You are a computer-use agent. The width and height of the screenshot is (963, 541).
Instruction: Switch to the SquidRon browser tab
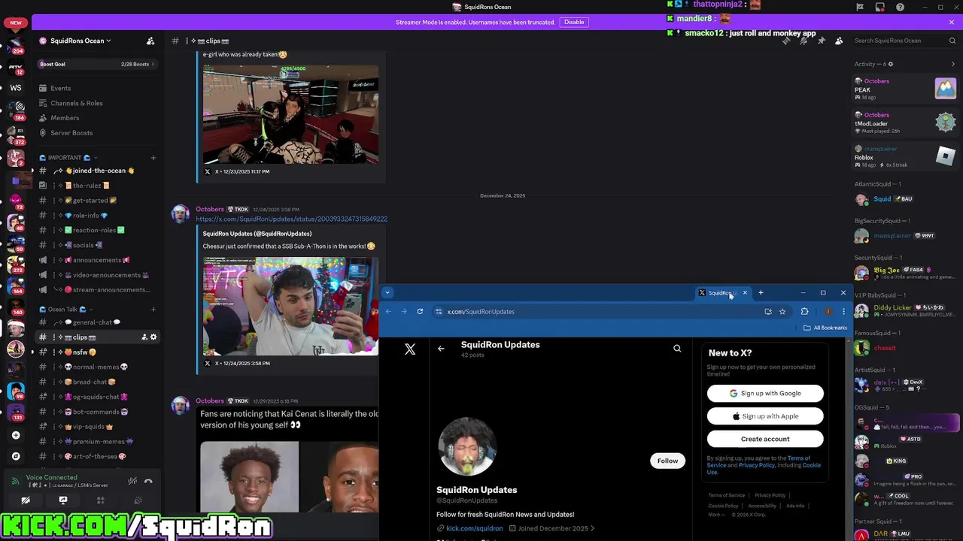click(x=722, y=292)
